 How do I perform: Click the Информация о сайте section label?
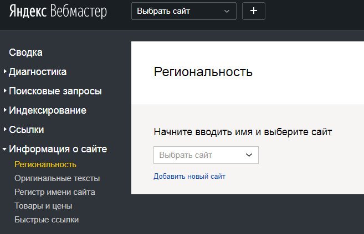pyautogui.click(x=58, y=149)
